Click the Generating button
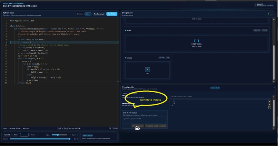The image size is (278, 146). point(138,126)
